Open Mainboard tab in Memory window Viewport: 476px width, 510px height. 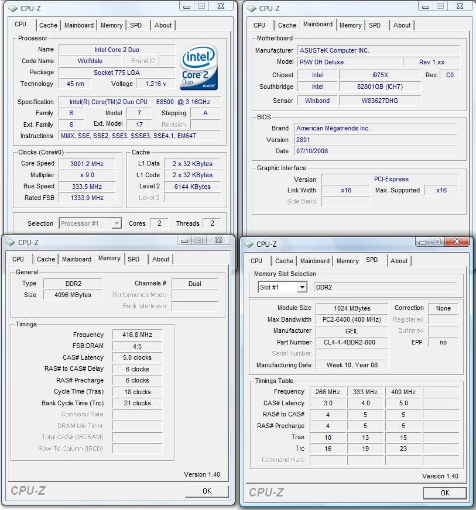point(77,259)
